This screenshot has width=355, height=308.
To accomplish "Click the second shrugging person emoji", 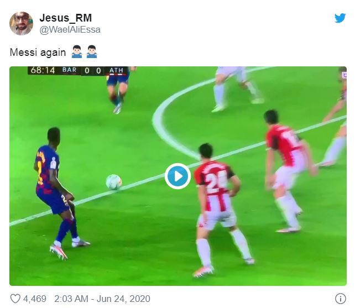I will pos(92,52).
